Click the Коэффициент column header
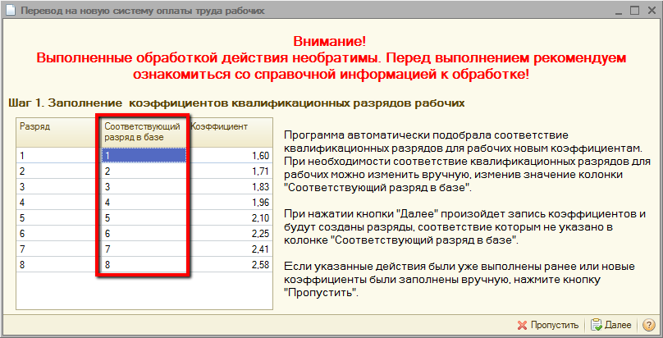This screenshot has height=338, width=663. 230,127
